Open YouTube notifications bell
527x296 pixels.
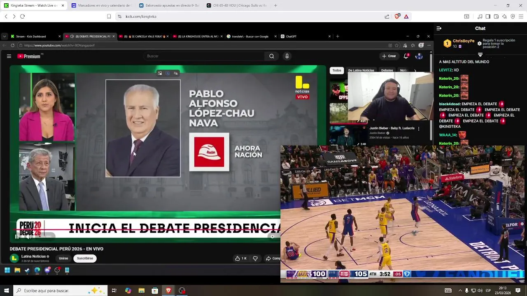[x=406, y=56]
